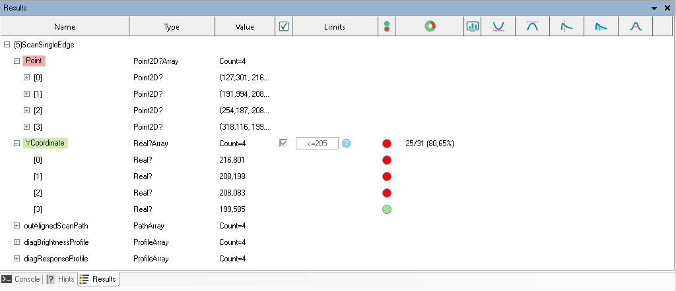Toggle the checkbox in the column header
This screenshot has width=676, height=291.
click(x=284, y=27)
